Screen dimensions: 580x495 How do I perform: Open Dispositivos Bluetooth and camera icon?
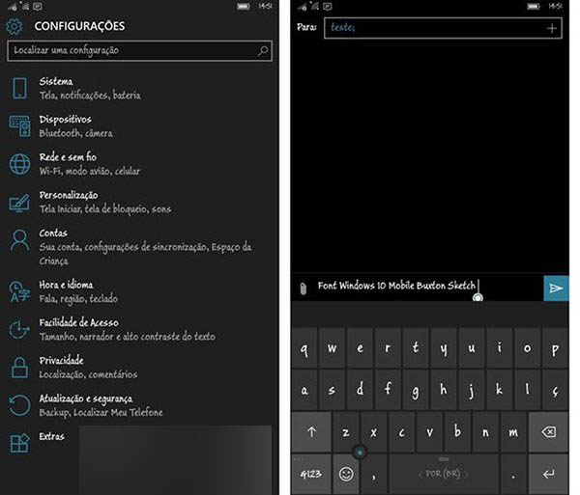click(x=19, y=125)
